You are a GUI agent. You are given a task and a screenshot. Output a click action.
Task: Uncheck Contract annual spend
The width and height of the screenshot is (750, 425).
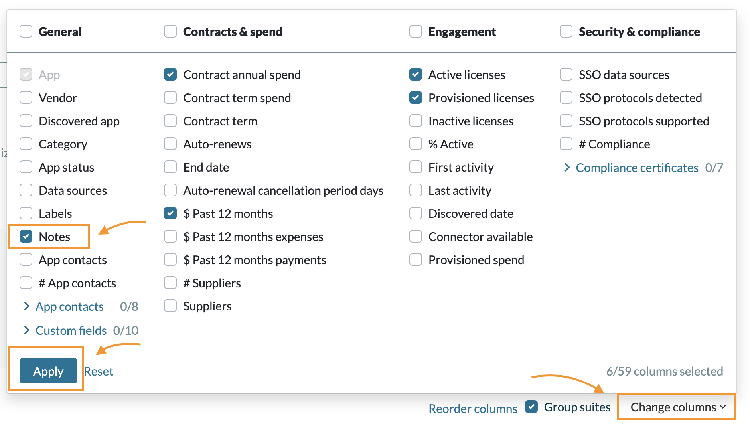click(x=170, y=74)
